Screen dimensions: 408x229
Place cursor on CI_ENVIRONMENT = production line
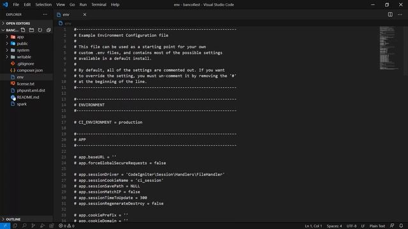(108, 122)
